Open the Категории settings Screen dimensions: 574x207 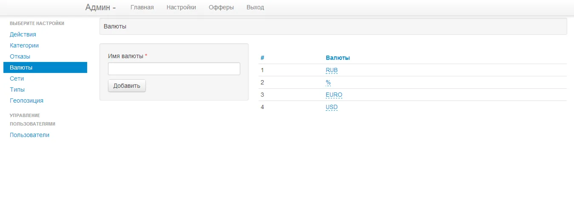[24, 45]
